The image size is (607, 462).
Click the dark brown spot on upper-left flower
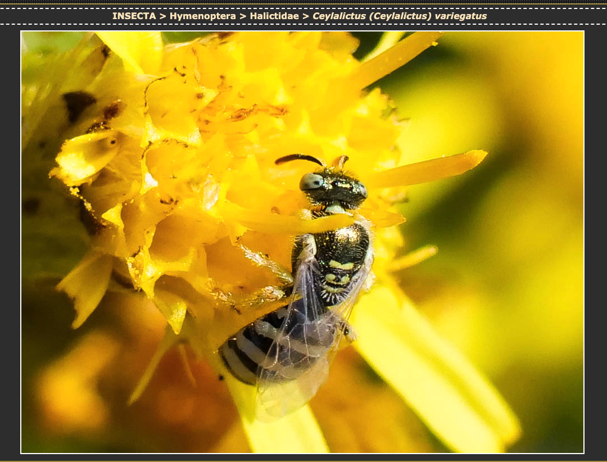78,104
